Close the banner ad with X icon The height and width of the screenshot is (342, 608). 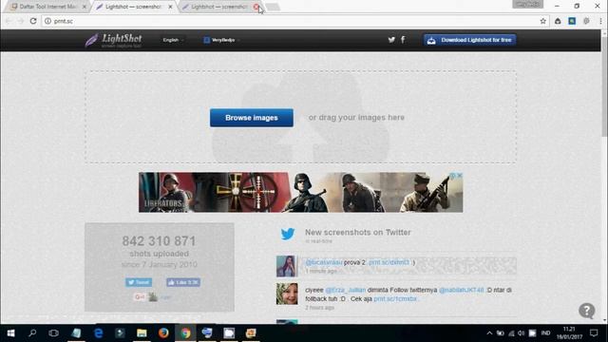tap(460, 176)
